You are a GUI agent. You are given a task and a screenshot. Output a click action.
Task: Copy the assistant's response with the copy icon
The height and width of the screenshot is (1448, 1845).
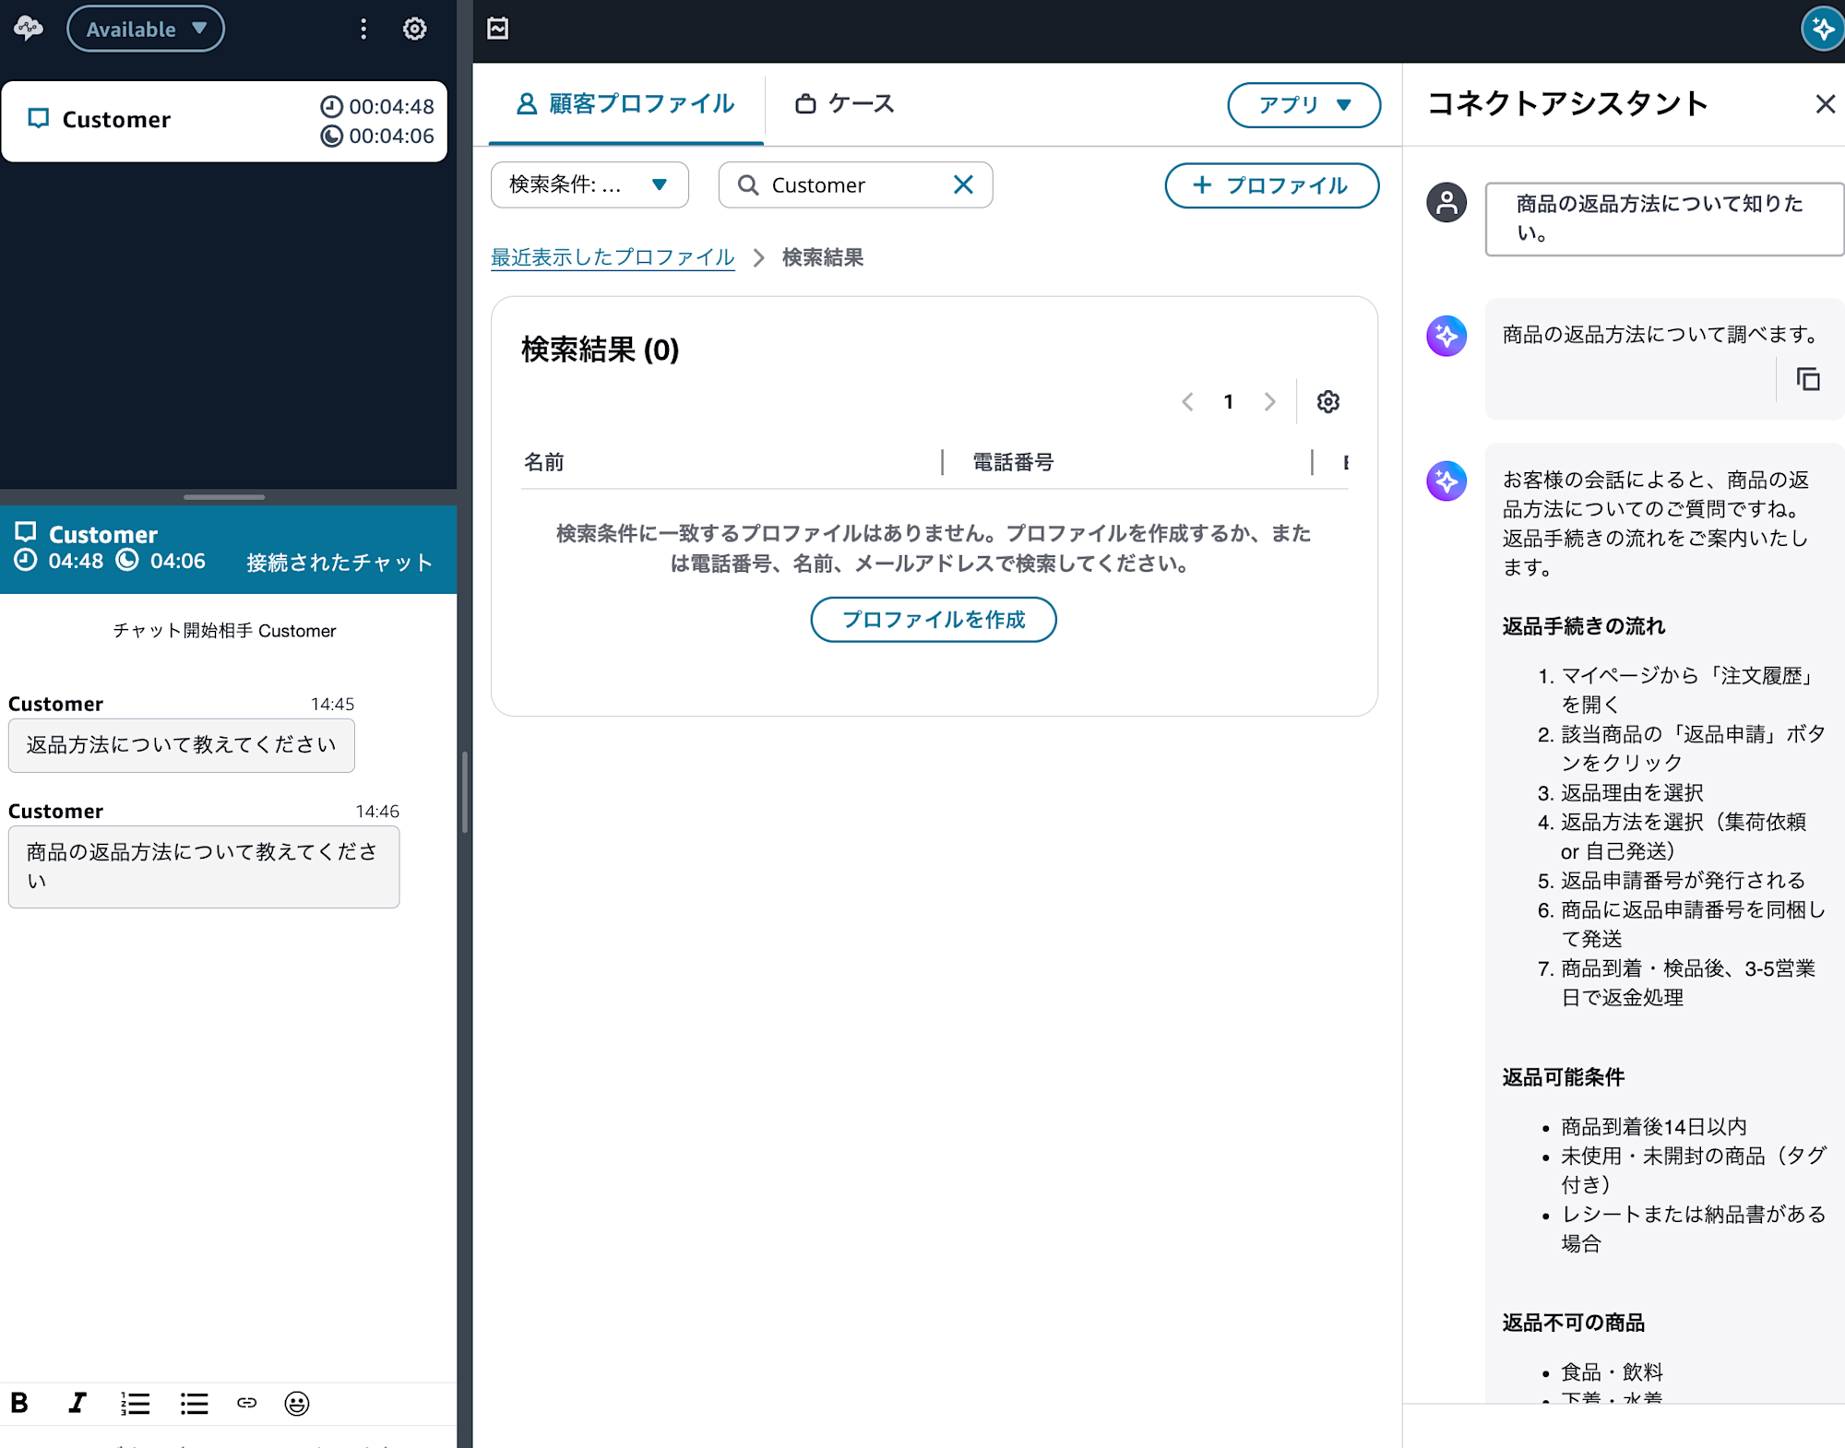pos(1807,379)
